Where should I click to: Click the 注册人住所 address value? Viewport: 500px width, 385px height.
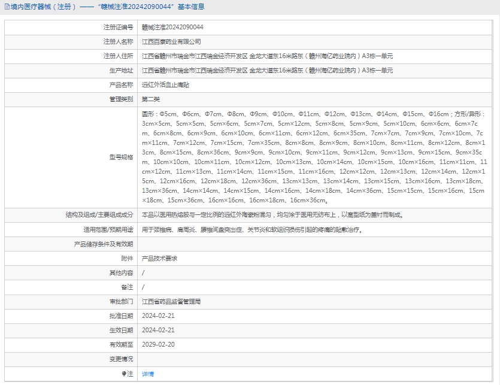[267, 56]
